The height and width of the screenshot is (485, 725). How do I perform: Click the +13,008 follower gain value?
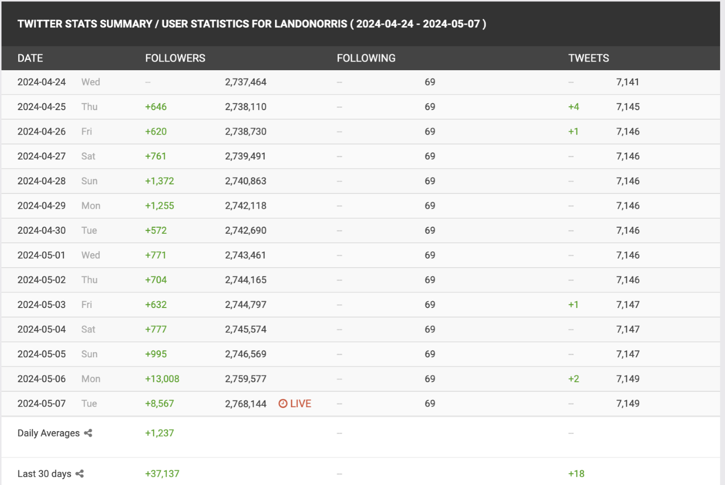(162, 379)
